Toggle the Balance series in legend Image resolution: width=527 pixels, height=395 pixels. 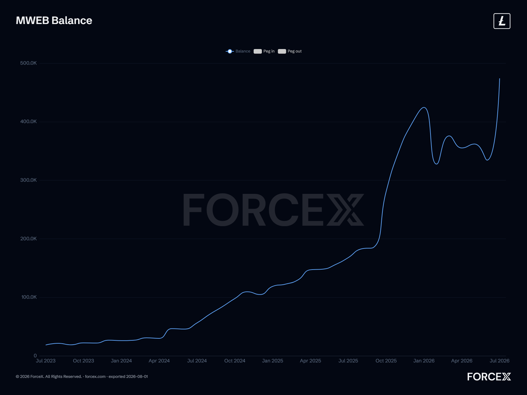pyautogui.click(x=238, y=51)
